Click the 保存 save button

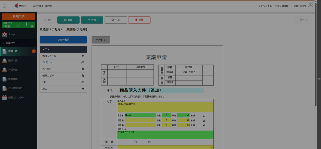68,20
